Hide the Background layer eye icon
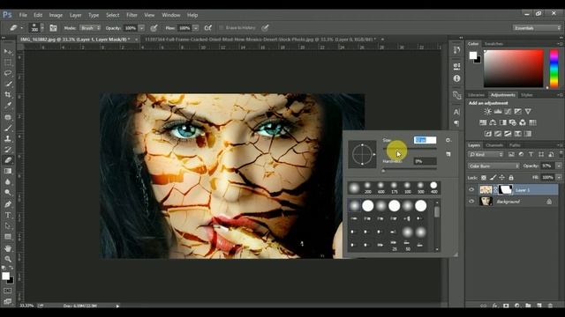The width and height of the screenshot is (565, 317). (x=471, y=202)
